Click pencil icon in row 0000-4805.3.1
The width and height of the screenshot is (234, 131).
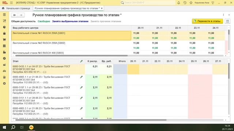pos(81,108)
